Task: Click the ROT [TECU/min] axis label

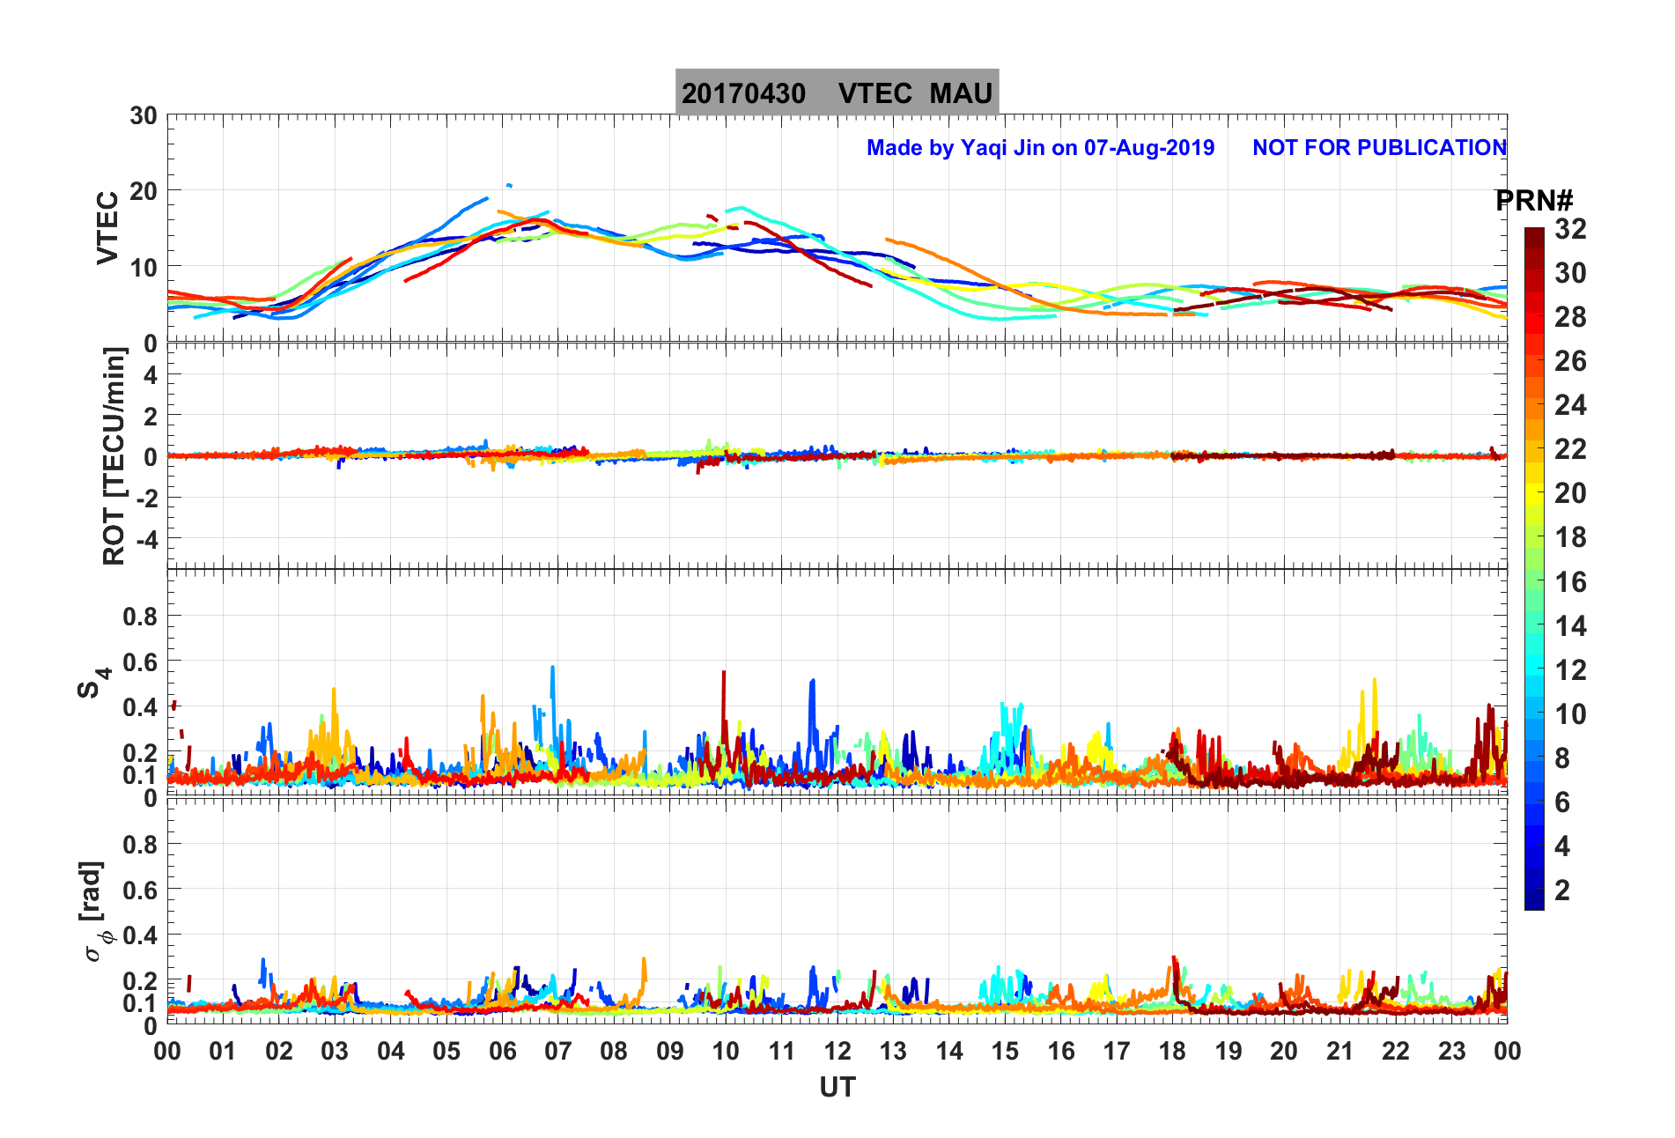Action: [114, 455]
